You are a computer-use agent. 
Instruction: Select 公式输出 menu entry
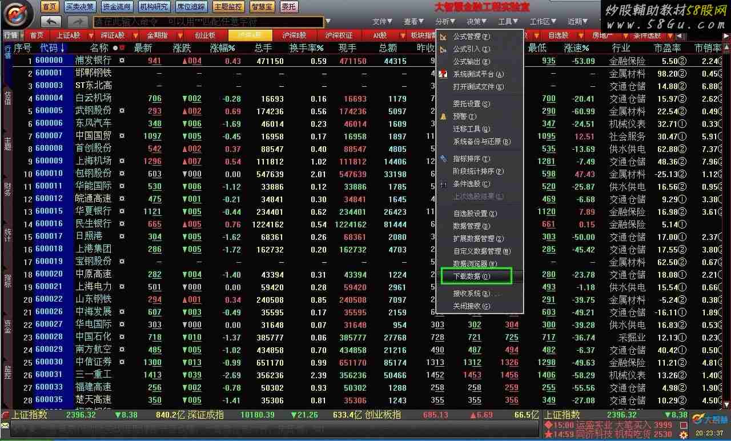480,62
